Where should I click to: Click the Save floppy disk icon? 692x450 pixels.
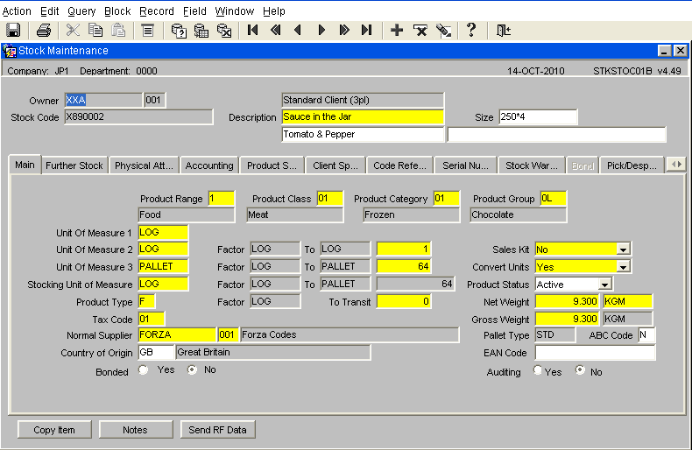click(13, 31)
